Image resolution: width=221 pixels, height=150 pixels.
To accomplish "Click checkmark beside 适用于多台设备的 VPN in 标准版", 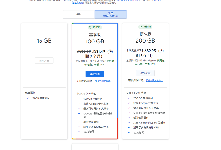I will pos(129,127).
